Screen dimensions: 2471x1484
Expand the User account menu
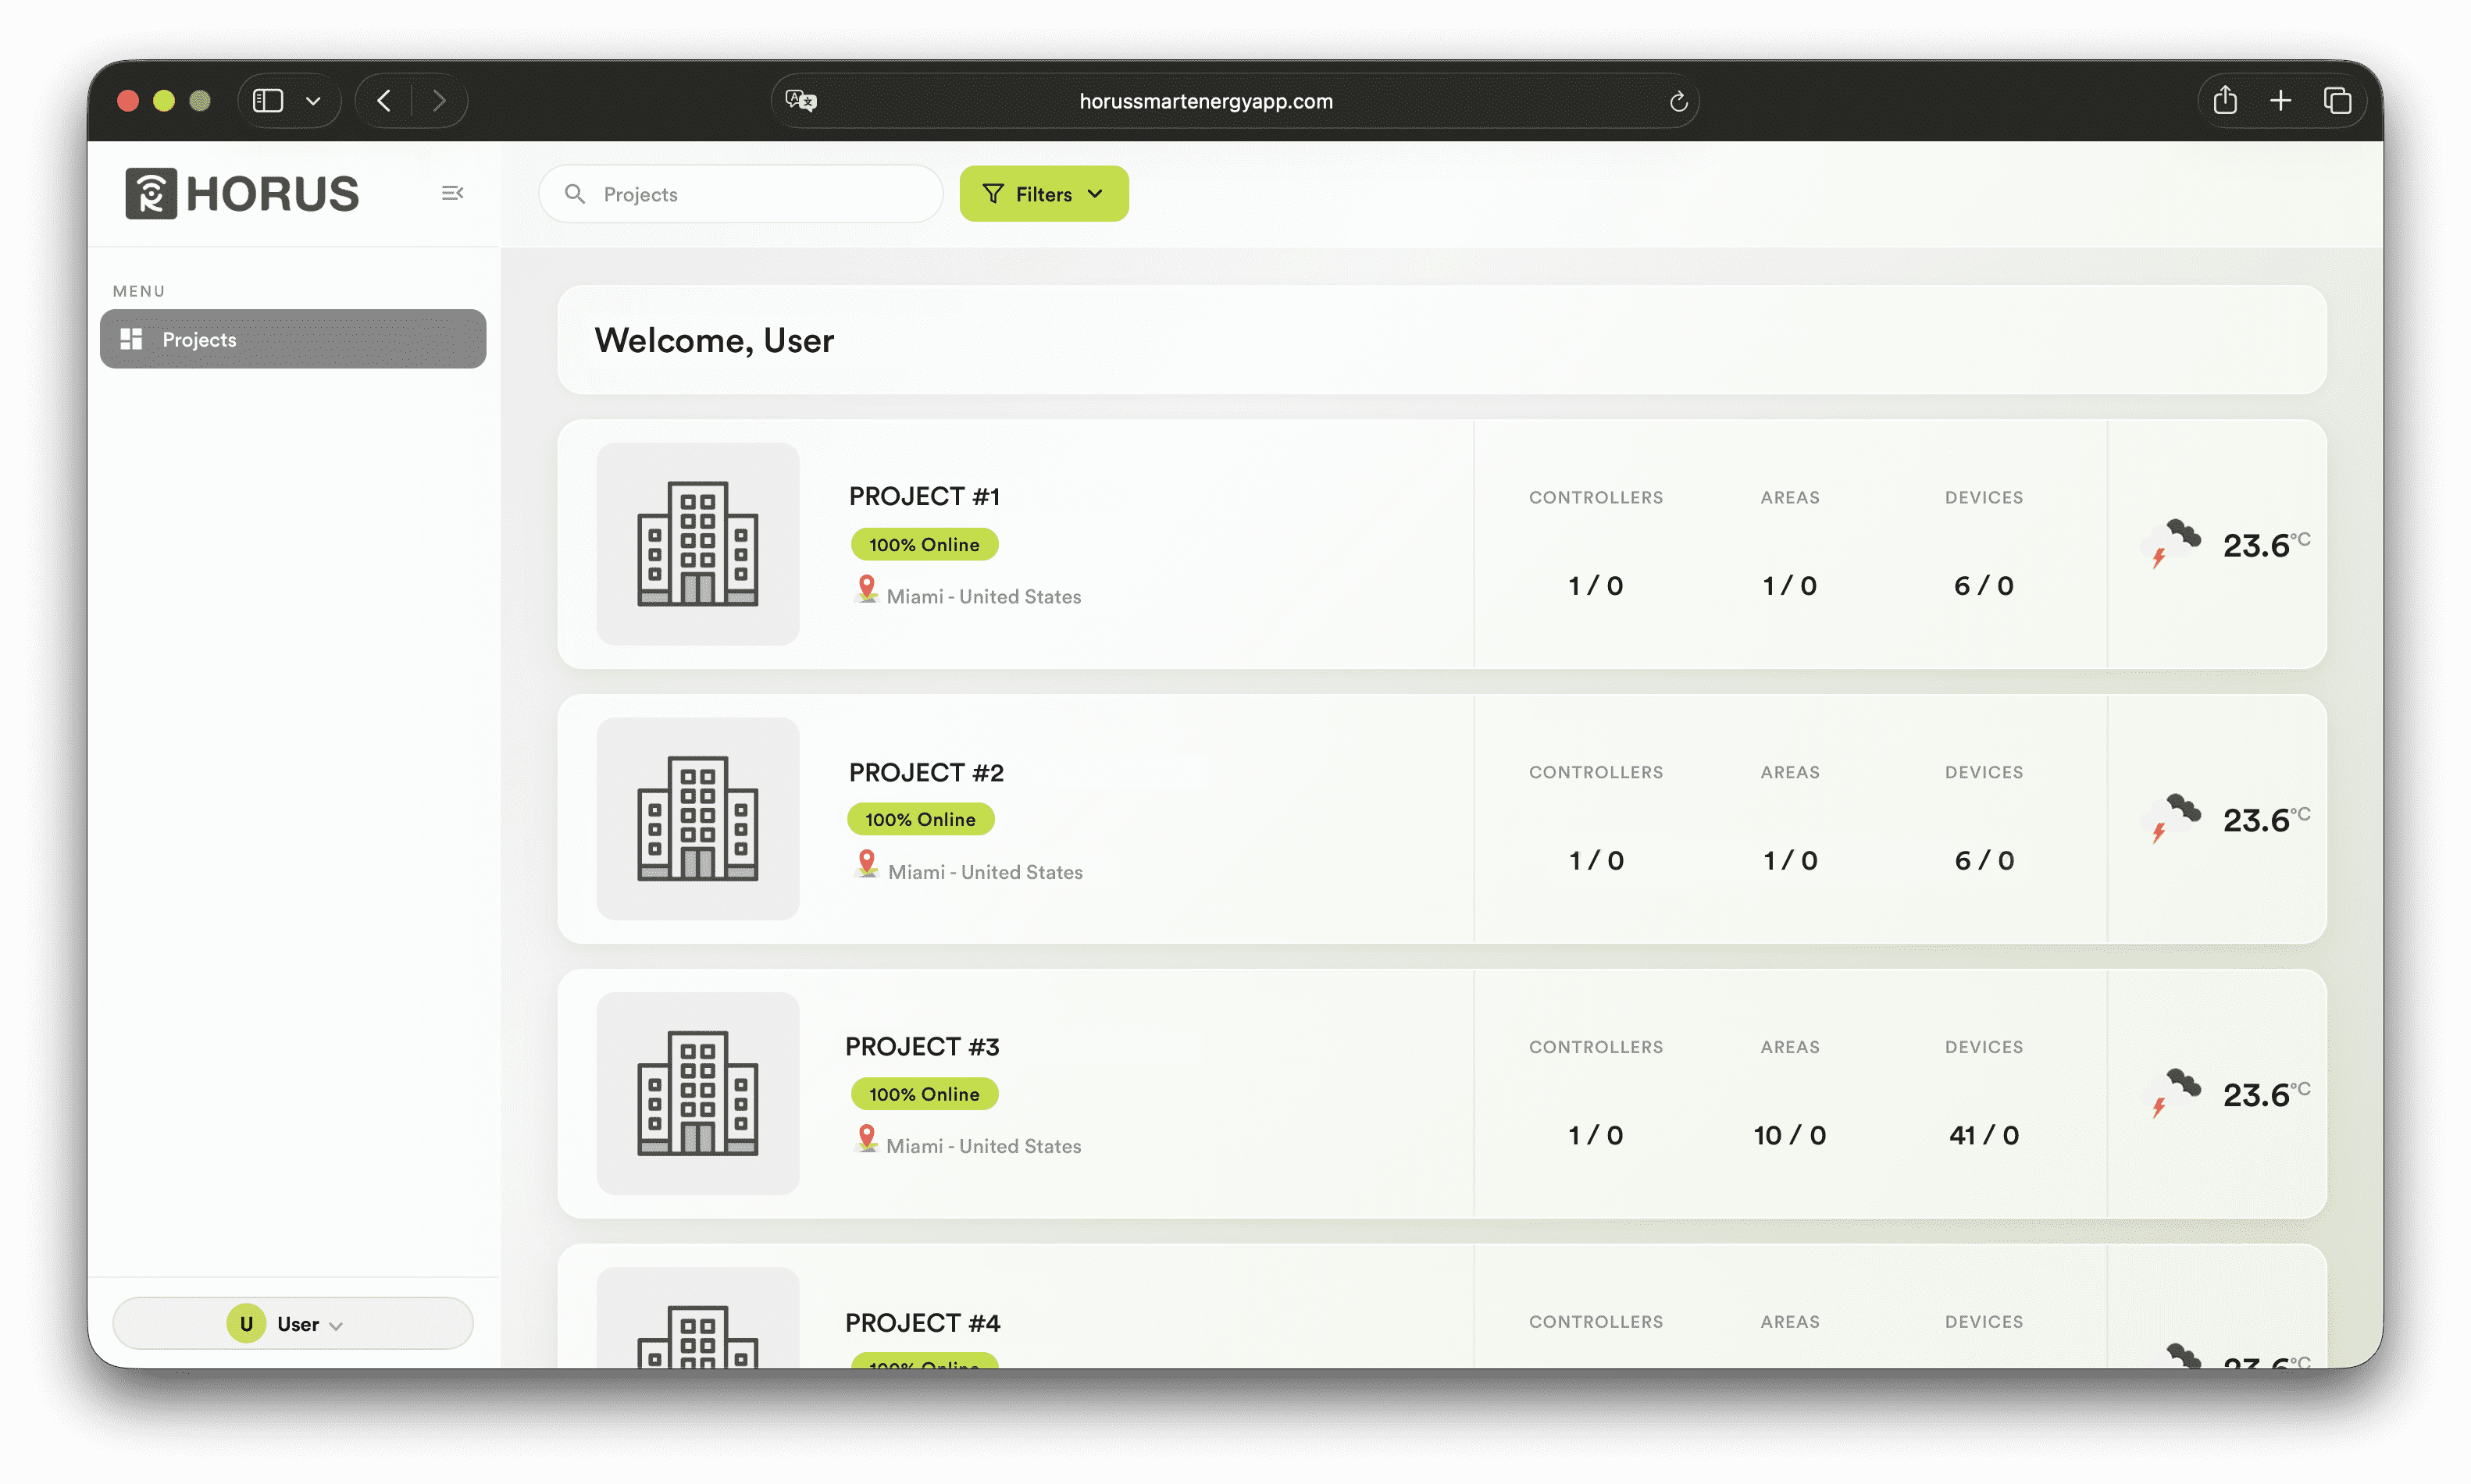[293, 1323]
